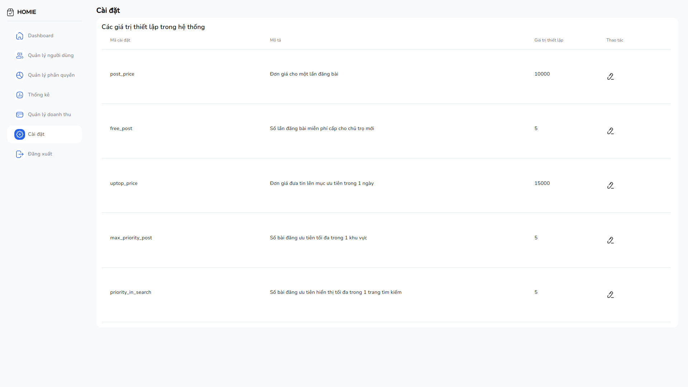Click the edit pencil for post_price
Screen dimensions: 688x387
point(610,76)
